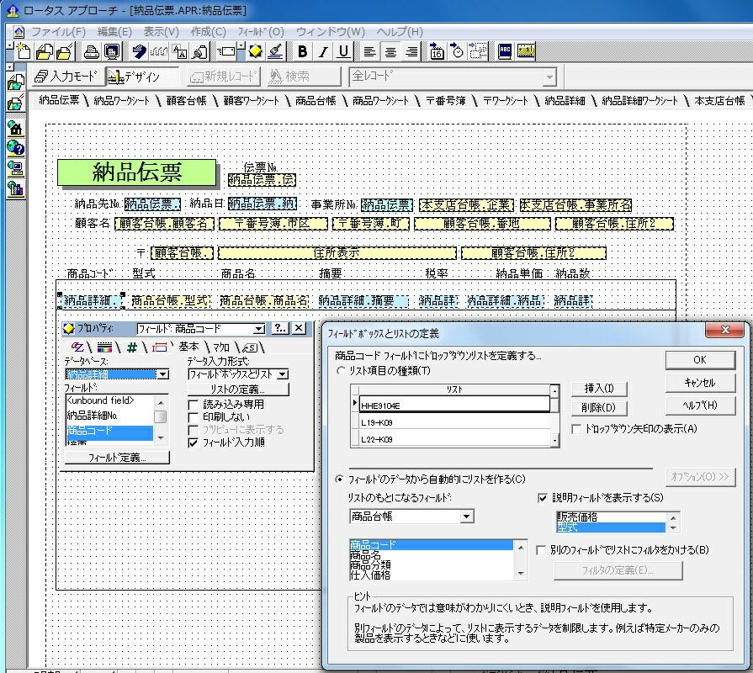The width and height of the screenshot is (753, 673).
Task: Align text left
Action: [x=369, y=51]
